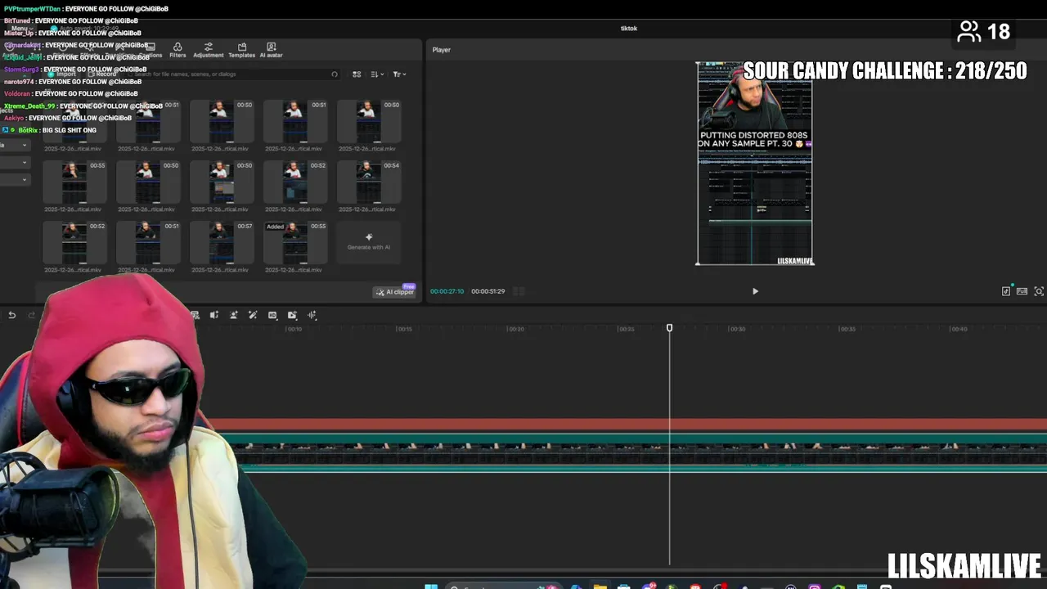Click the timeline playhead marker
1047x589 pixels.
coord(669,328)
